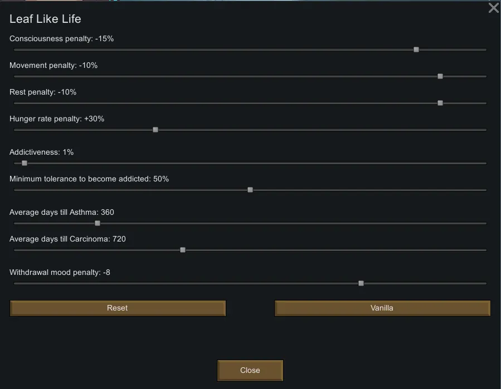Click the Carcinoma days slider handle
The height and width of the screenshot is (389, 501).
(183, 250)
